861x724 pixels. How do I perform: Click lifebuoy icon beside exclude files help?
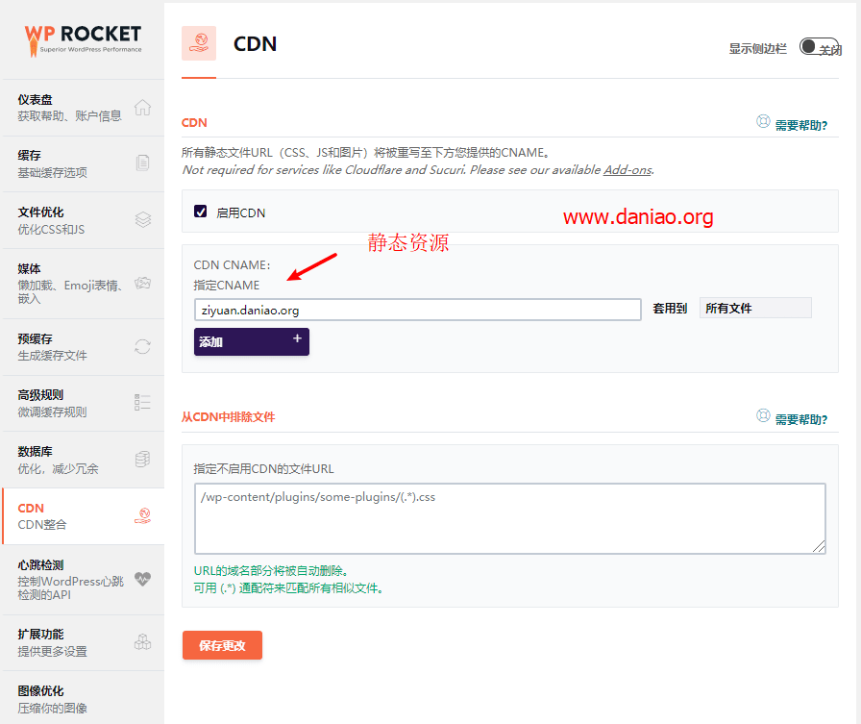point(763,415)
